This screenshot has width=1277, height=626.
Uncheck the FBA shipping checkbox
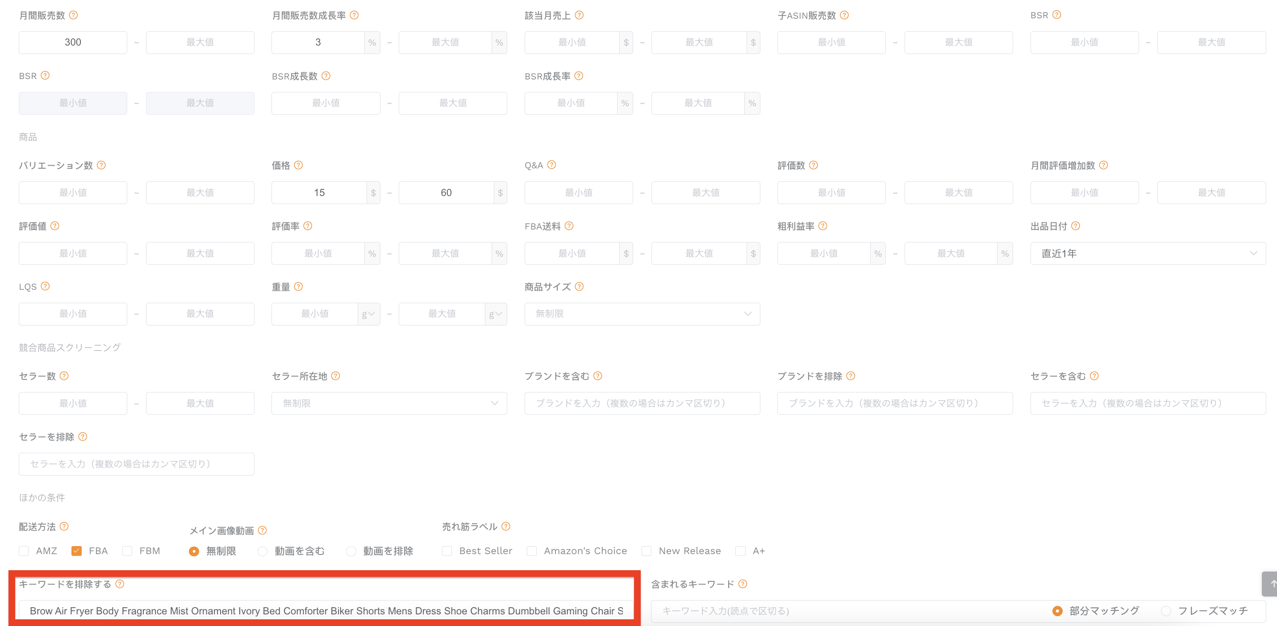(76, 551)
